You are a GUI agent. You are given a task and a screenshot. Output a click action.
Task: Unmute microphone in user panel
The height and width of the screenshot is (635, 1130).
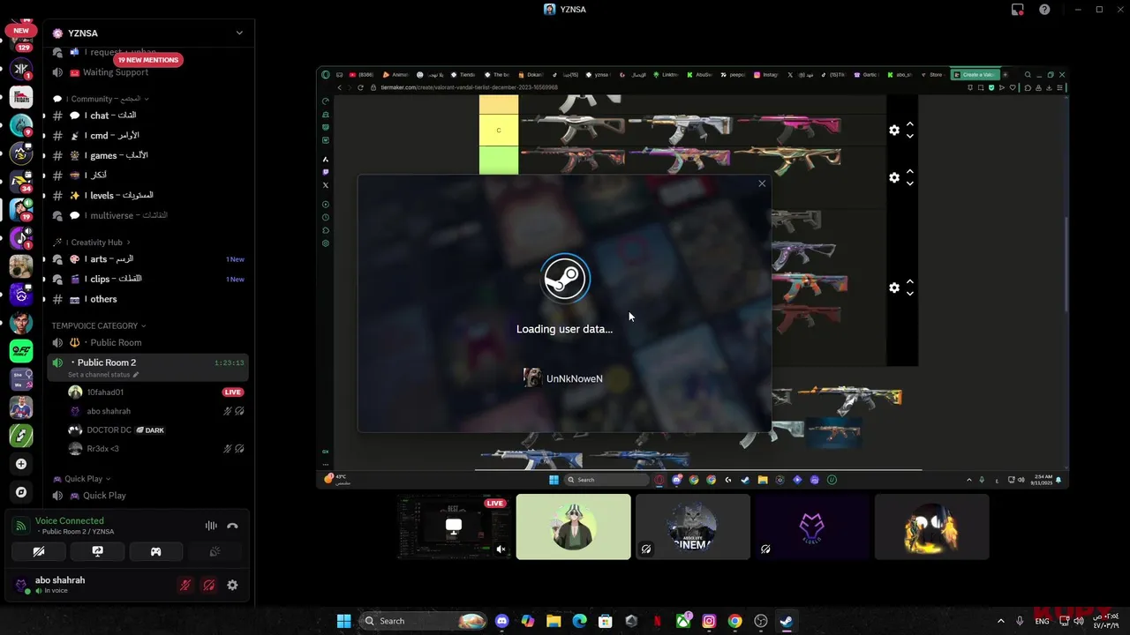click(185, 585)
